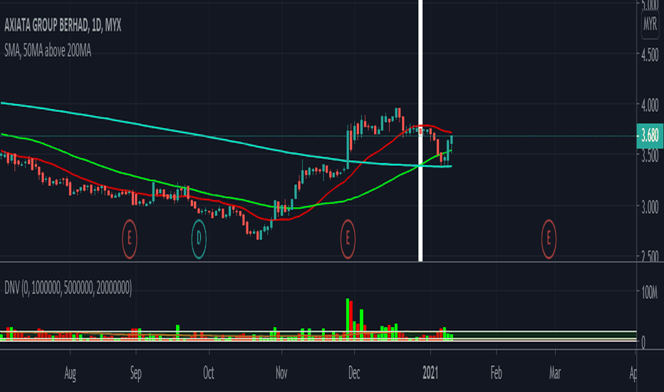Click the Feb label on time axis

(x=497, y=373)
